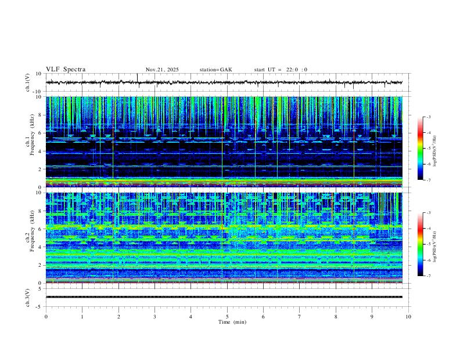
Task: Click the ch.2 spectrogram color bar
Action: coord(420,244)
